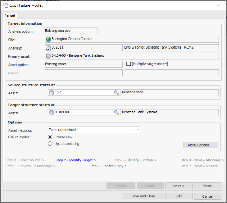The width and height of the screenshot is (227, 203).
Task: Click the RCM2 analysis icon next to 002511
Action: pos(48,48)
